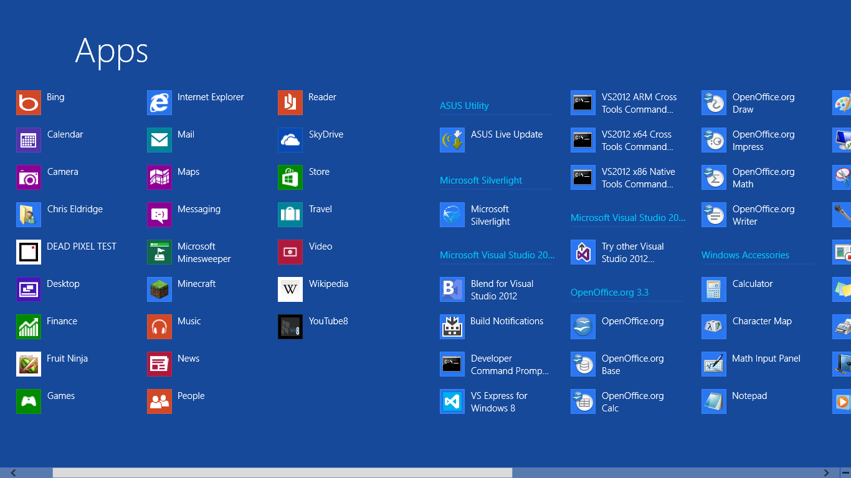Open the Microsoft Silverlight icon
The width and height of the screenshot is (851, 478).
(x=452, y=215)
